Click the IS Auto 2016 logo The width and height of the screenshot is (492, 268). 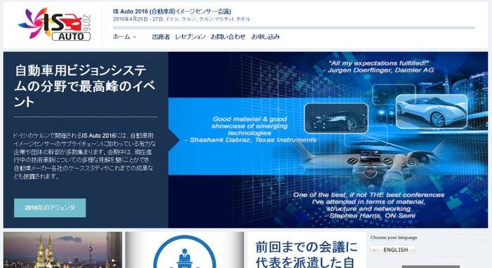click(x=55, y=25)
